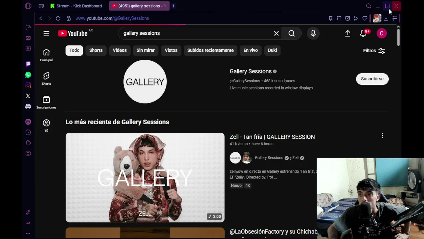
Task: Switch to Stream - Kick Dashboard tab
Action: (x=76, y=6)
